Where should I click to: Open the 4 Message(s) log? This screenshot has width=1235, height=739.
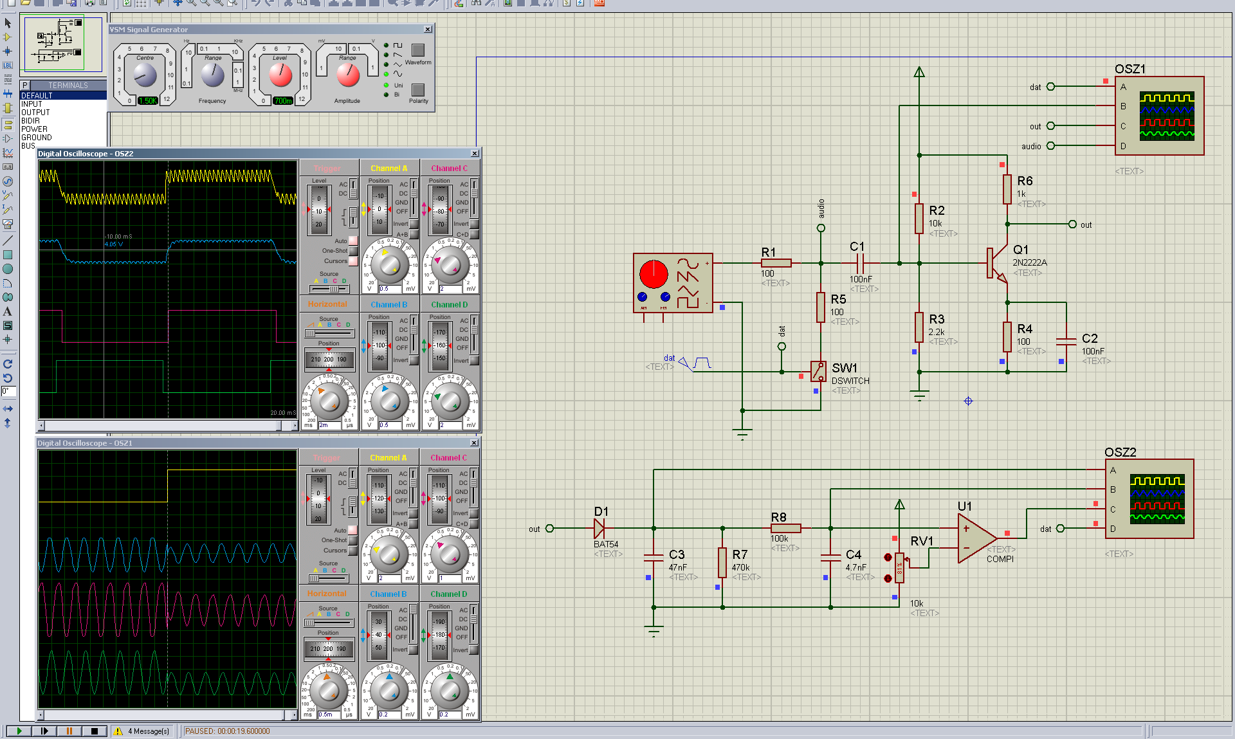[x=142, y=731]
